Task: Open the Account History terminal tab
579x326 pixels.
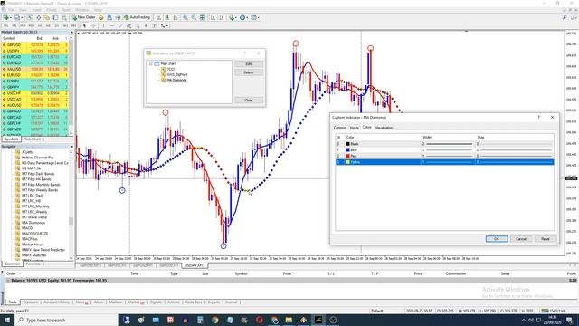Action: [x=56, y=302]
